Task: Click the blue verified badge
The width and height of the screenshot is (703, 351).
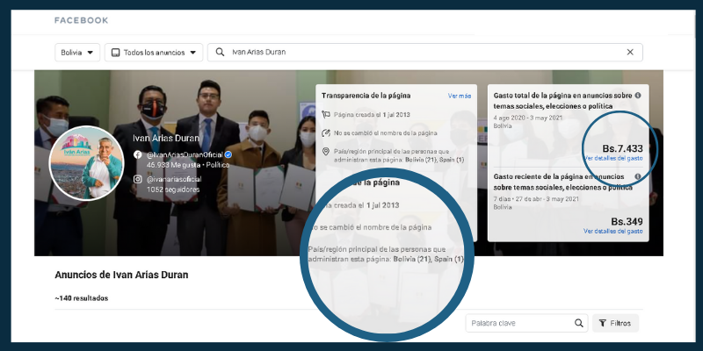Action: (228, 155)
